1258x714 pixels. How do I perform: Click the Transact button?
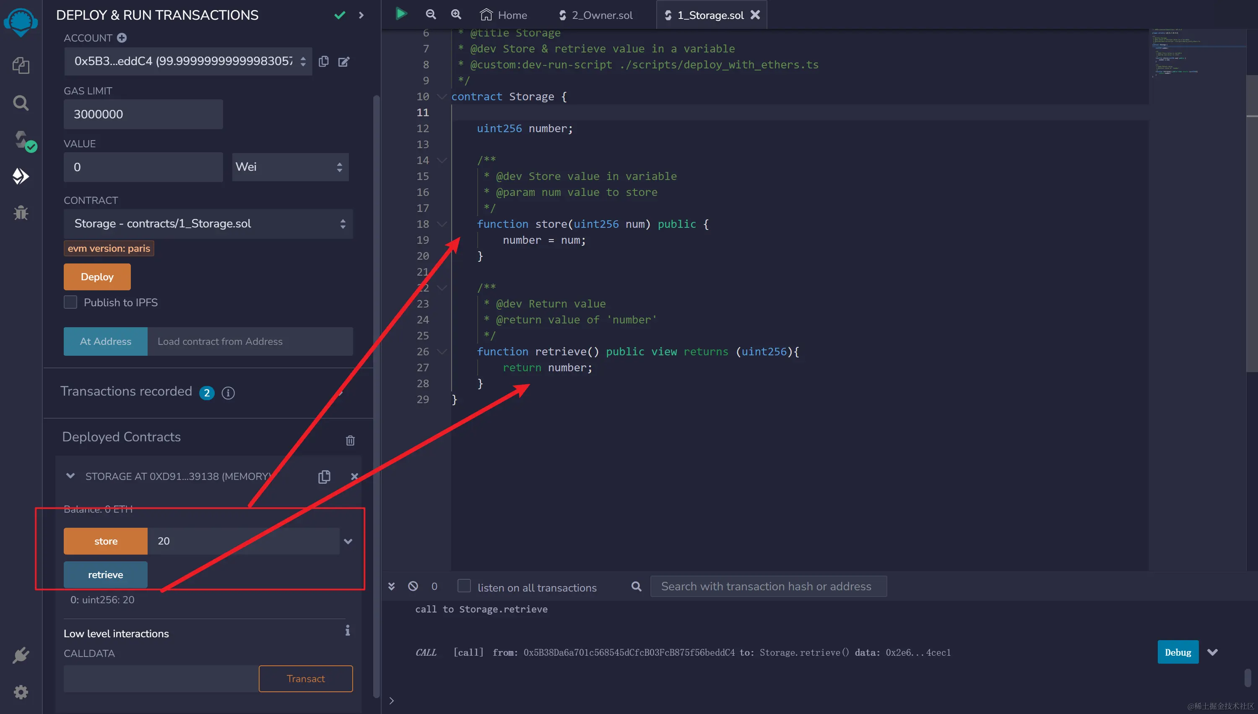306,678
